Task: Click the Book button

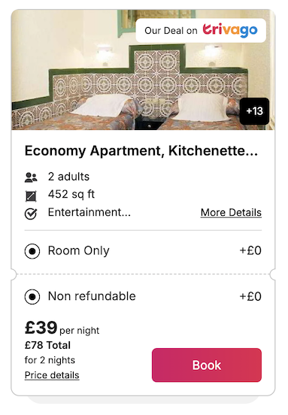Action: pyautogui.click(x=207, y=365)
